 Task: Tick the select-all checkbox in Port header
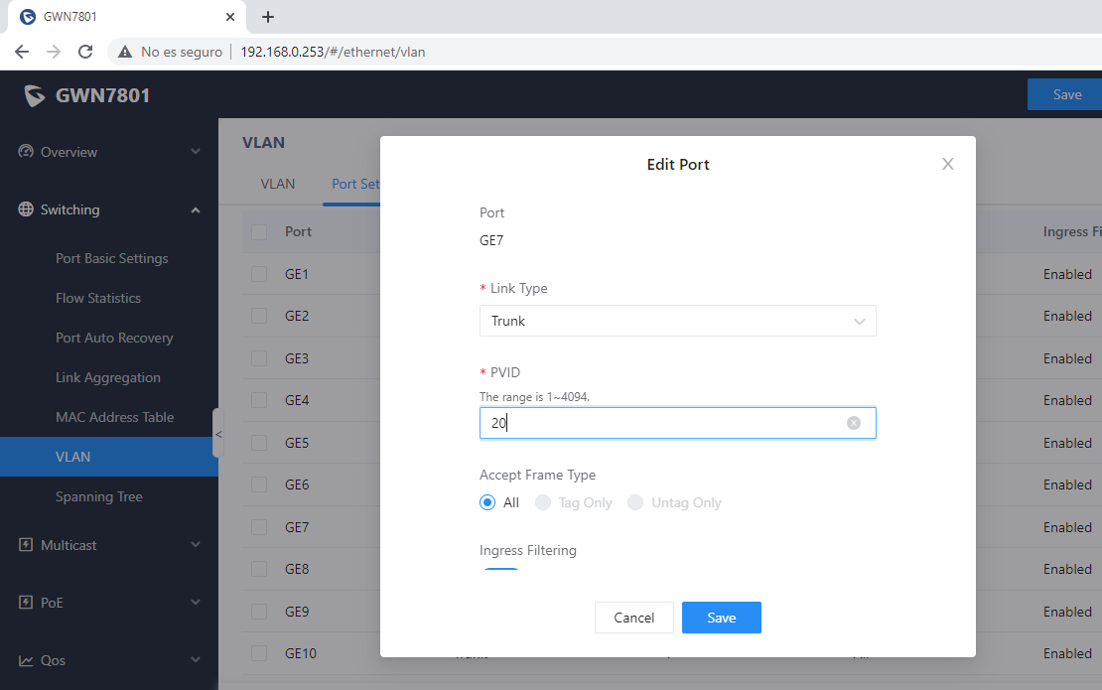(x=259, y=232)
